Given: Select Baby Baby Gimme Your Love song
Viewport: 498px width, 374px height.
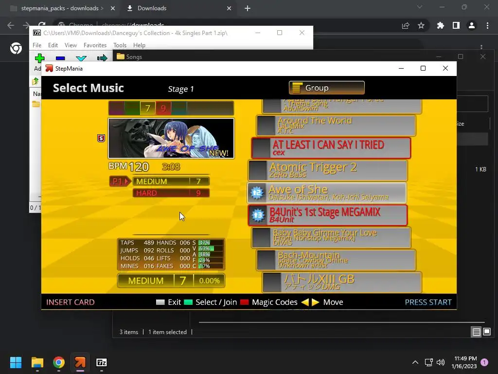Looking at the screenshot, I should [331, 238].
